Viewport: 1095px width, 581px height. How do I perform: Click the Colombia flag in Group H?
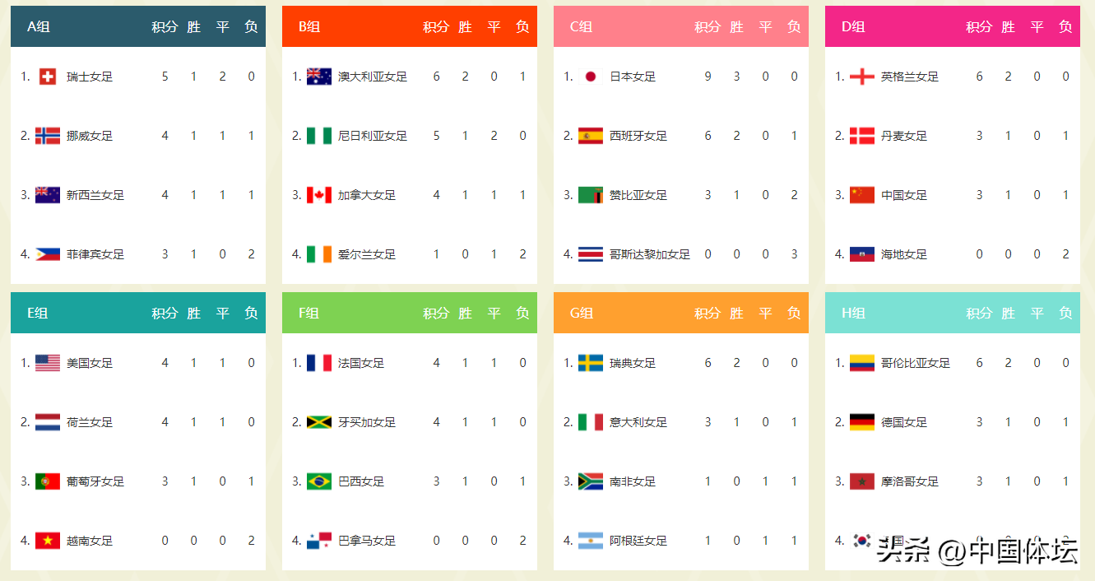point(862,363)
